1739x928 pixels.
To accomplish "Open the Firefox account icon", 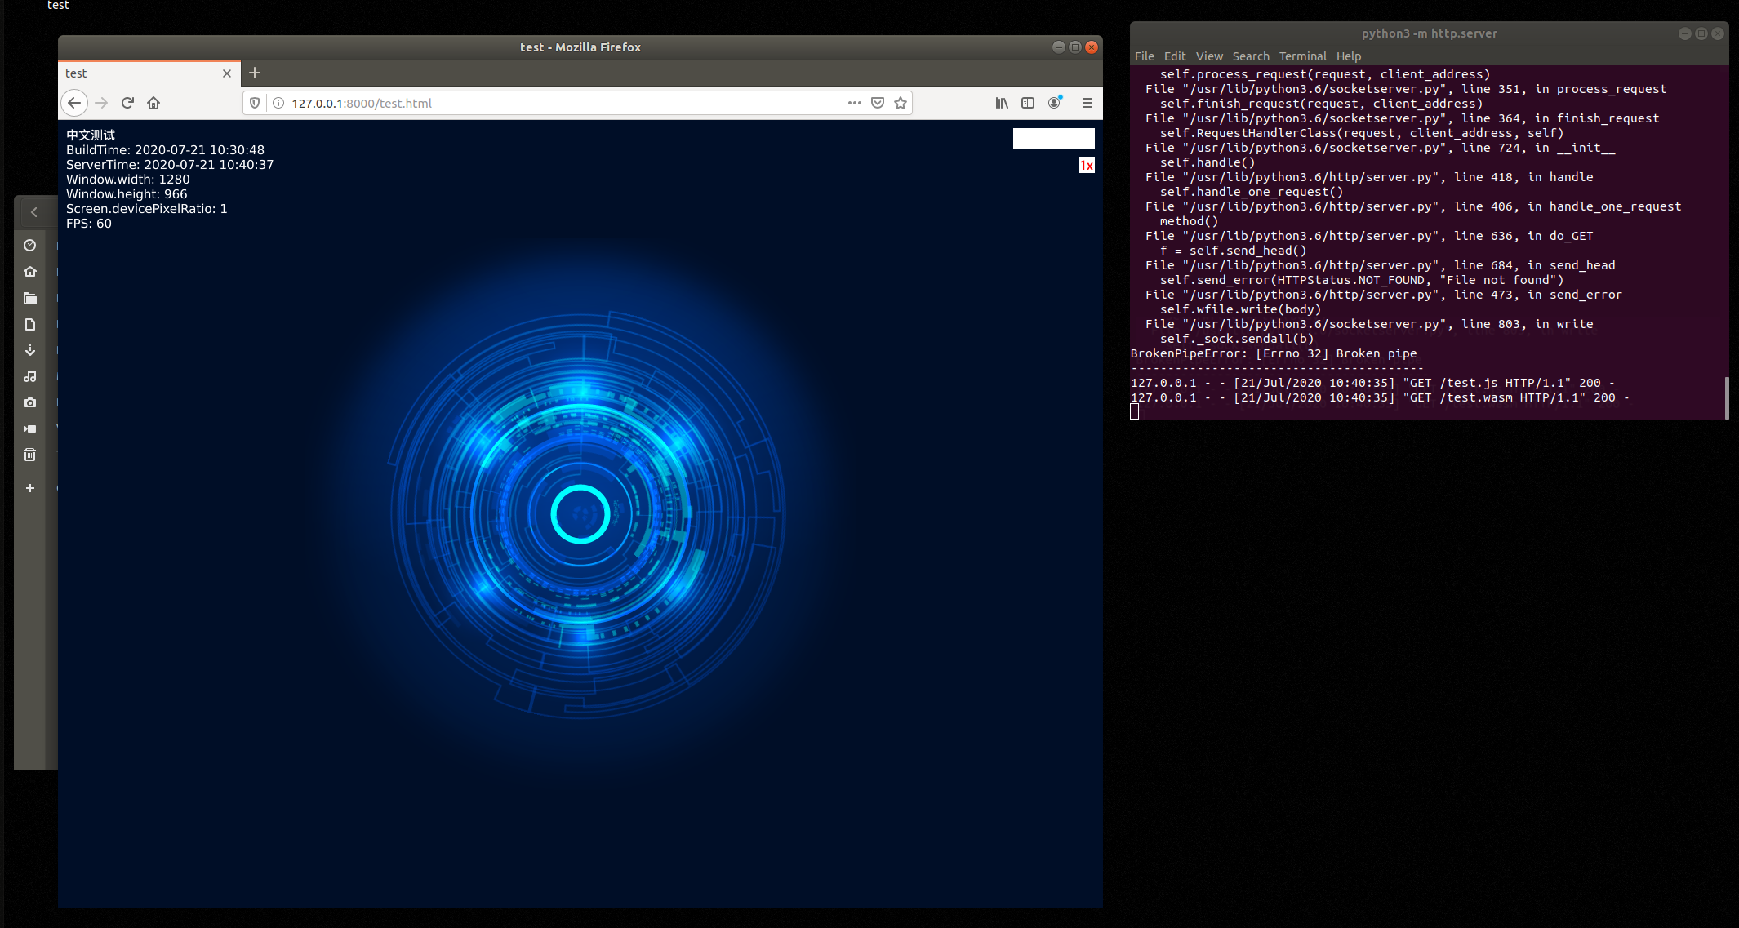I will pos(1054,103).
